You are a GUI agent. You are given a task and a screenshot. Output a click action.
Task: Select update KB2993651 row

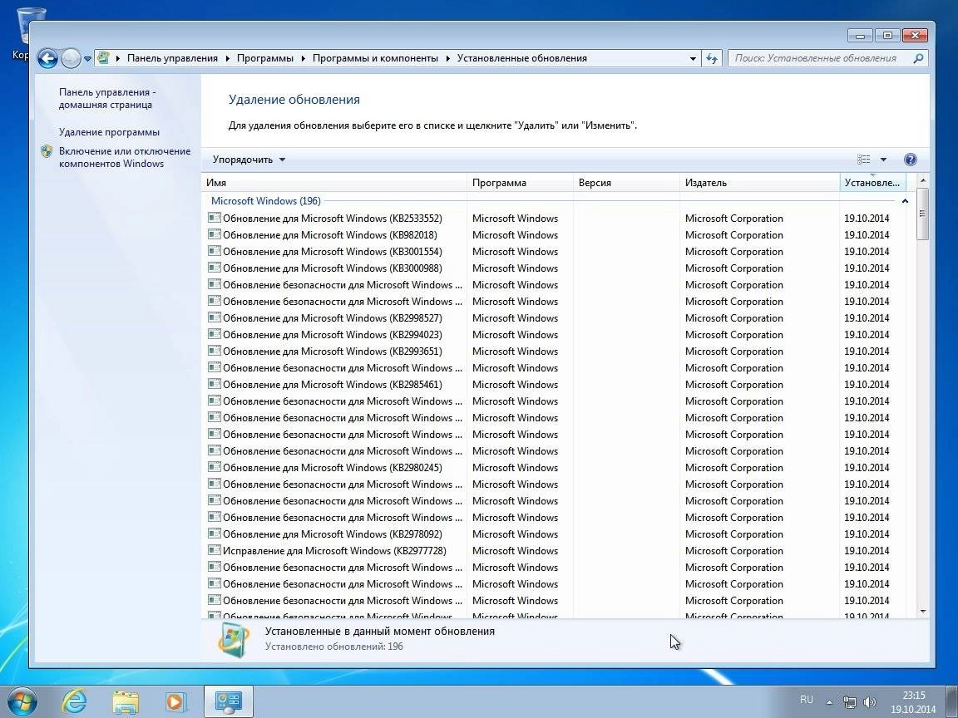coord(556,351)
